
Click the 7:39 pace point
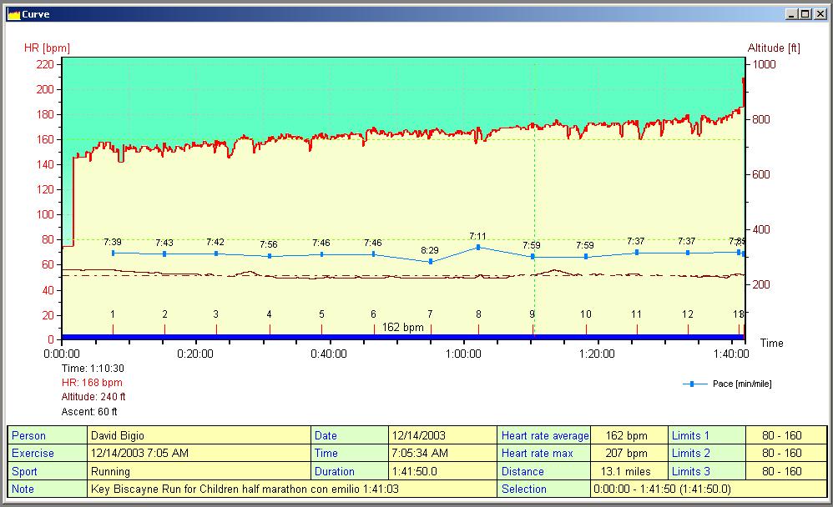pos(114,253)
